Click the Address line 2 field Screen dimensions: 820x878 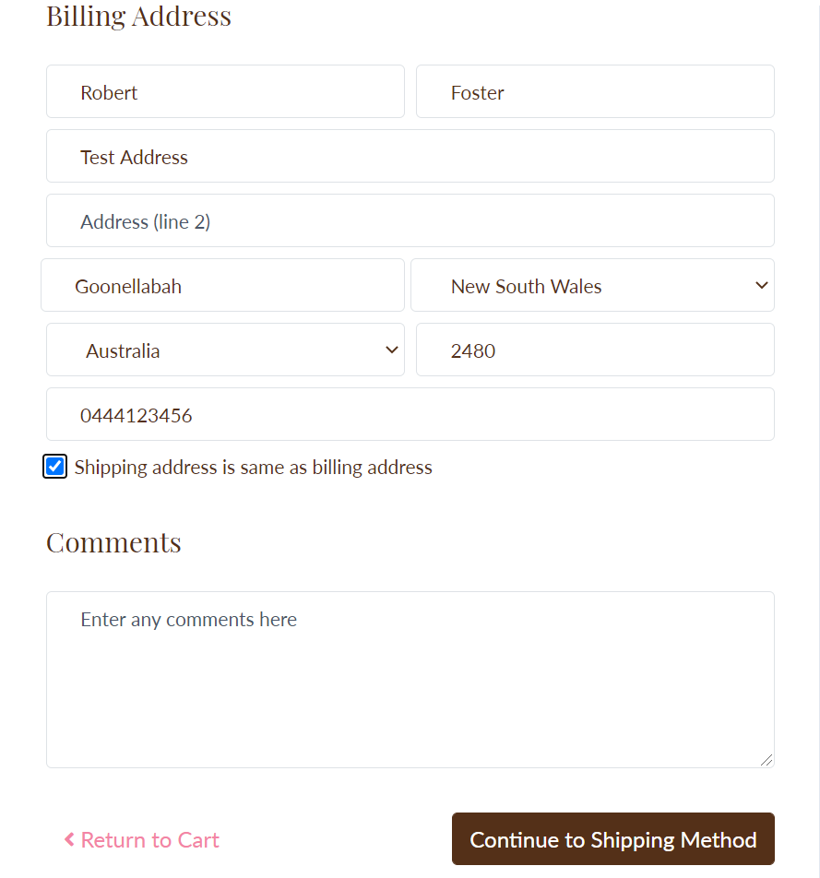(410, 221)
